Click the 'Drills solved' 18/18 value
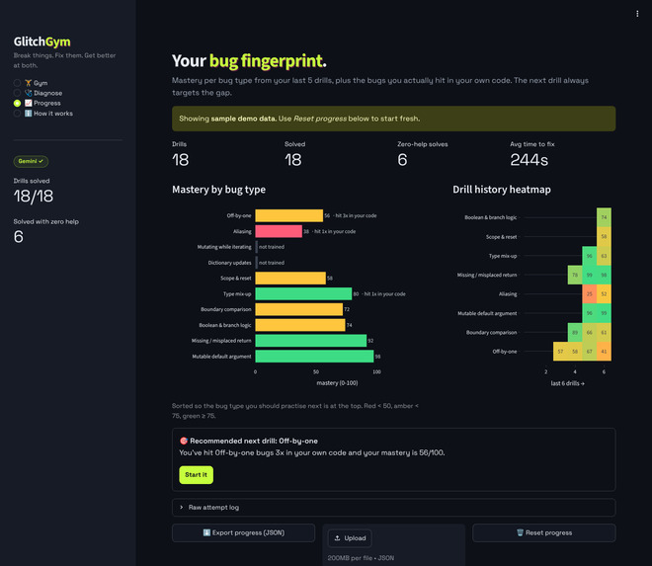 click(34, 197)
